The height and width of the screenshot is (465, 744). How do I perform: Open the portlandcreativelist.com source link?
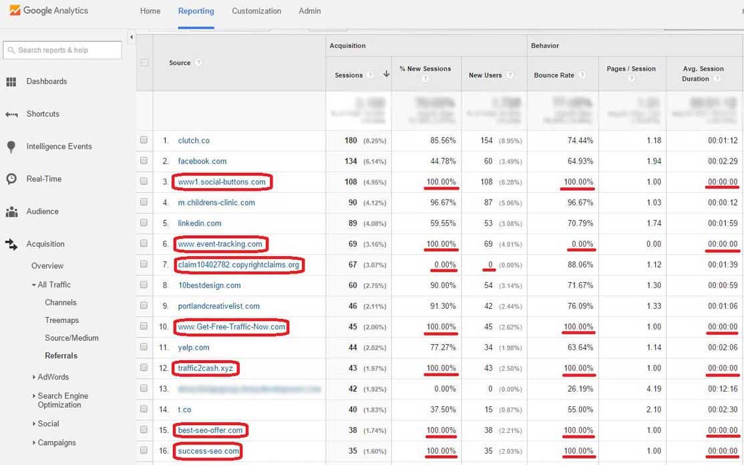pyautogui.click(x=219, y=306)
